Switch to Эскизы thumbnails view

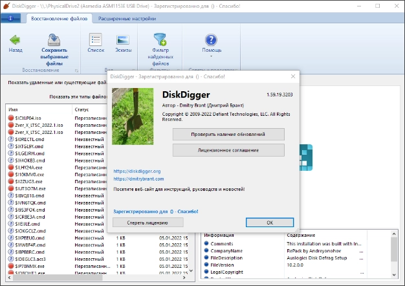(x=123, y=39)
